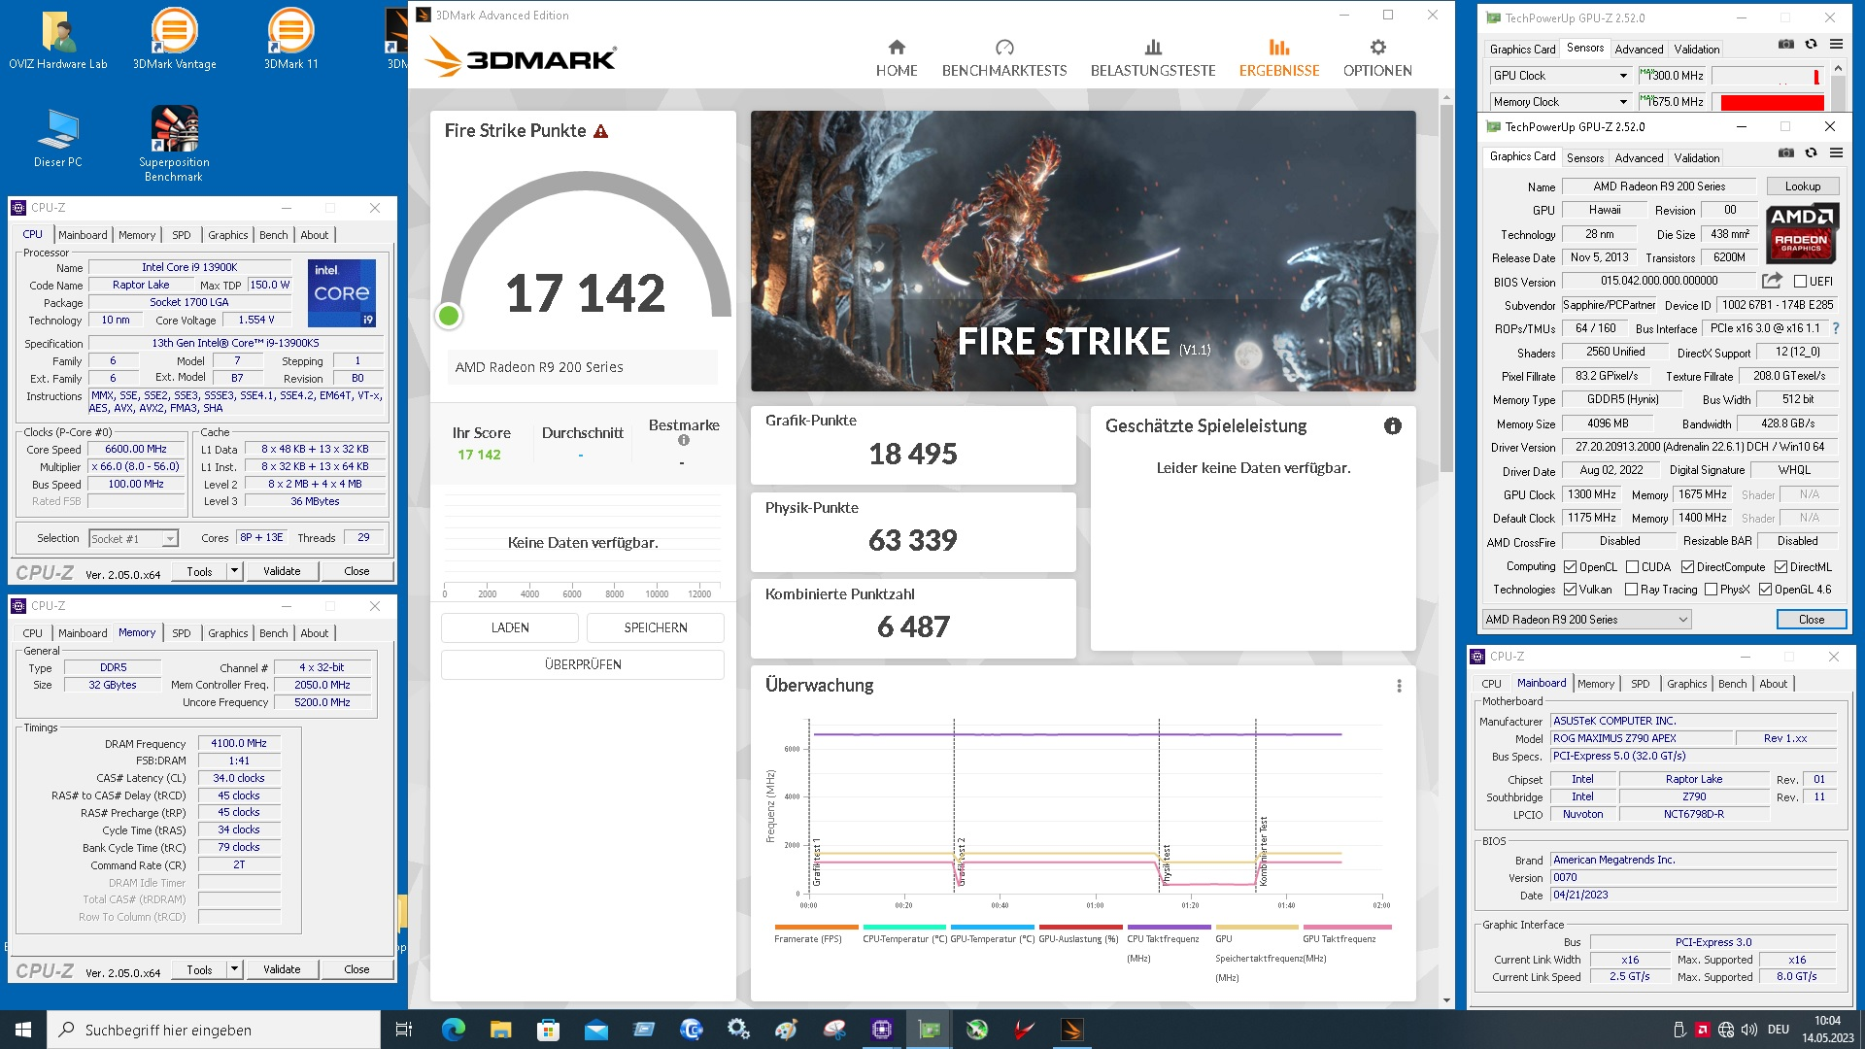Open the HOME section in 3DMark
Viewport: 1865px width, 1049px height.
pos(896,58)
